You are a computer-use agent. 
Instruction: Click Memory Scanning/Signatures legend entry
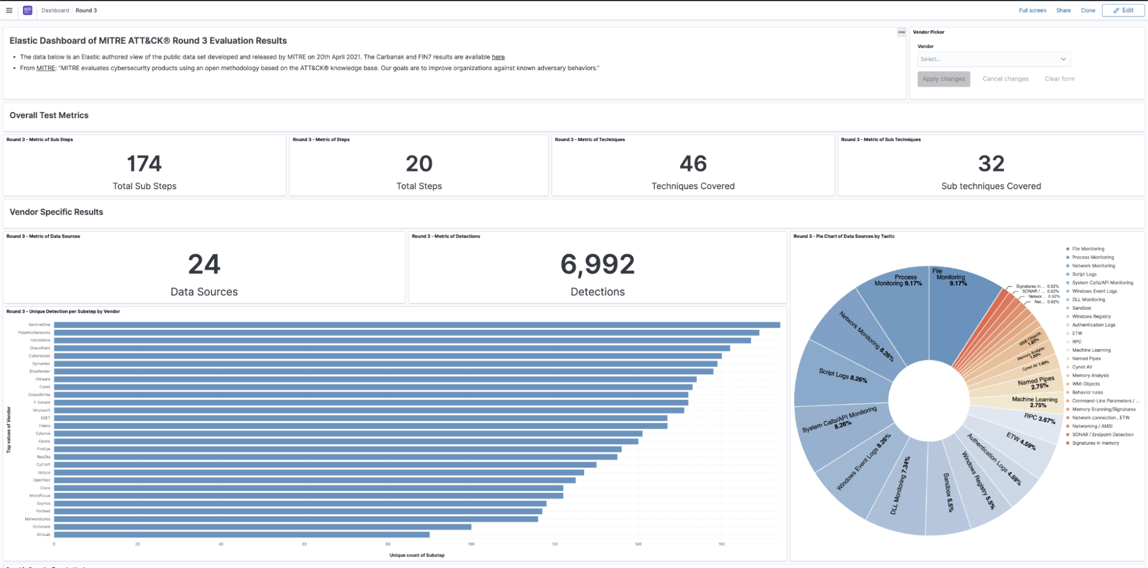1104,409
